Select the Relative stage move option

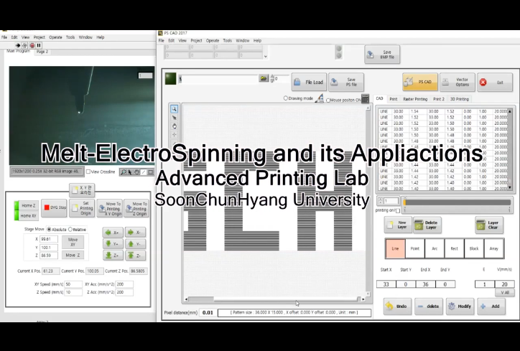click(70, 230)
